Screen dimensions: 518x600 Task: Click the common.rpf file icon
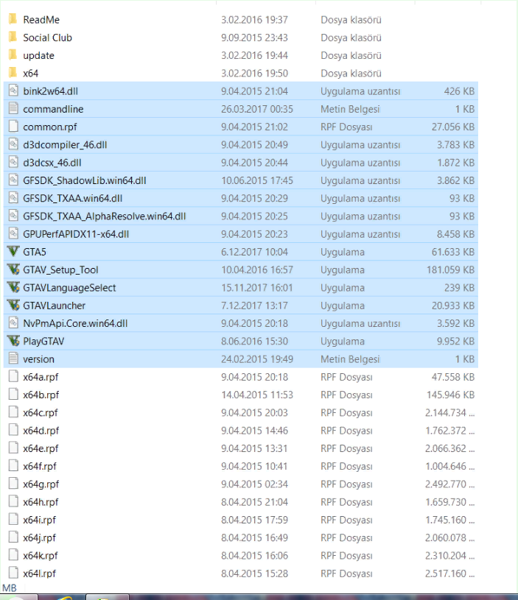tap(13, 127)
